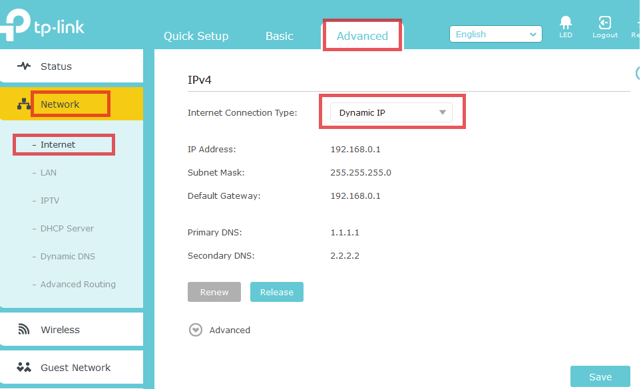The width and height of the screenshot is (641, 389).
Task: Open the Quick Setup tab
Action: (x=196, y=37)
